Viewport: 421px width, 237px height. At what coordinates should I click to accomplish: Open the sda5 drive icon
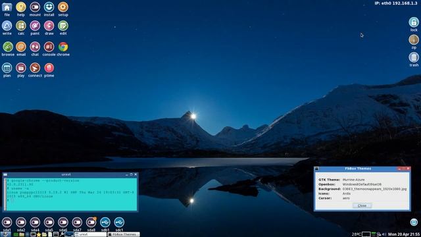click(x=49, y=223)
